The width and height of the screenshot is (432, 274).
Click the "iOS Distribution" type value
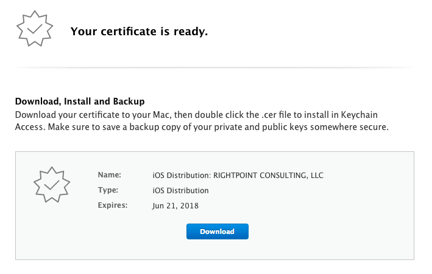click(180, 191)
